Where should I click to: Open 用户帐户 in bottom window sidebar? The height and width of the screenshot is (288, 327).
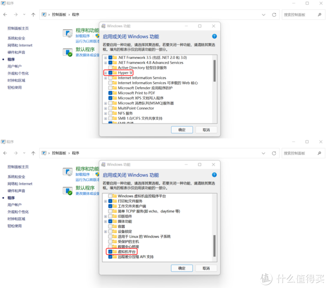(x=14, y=205)
